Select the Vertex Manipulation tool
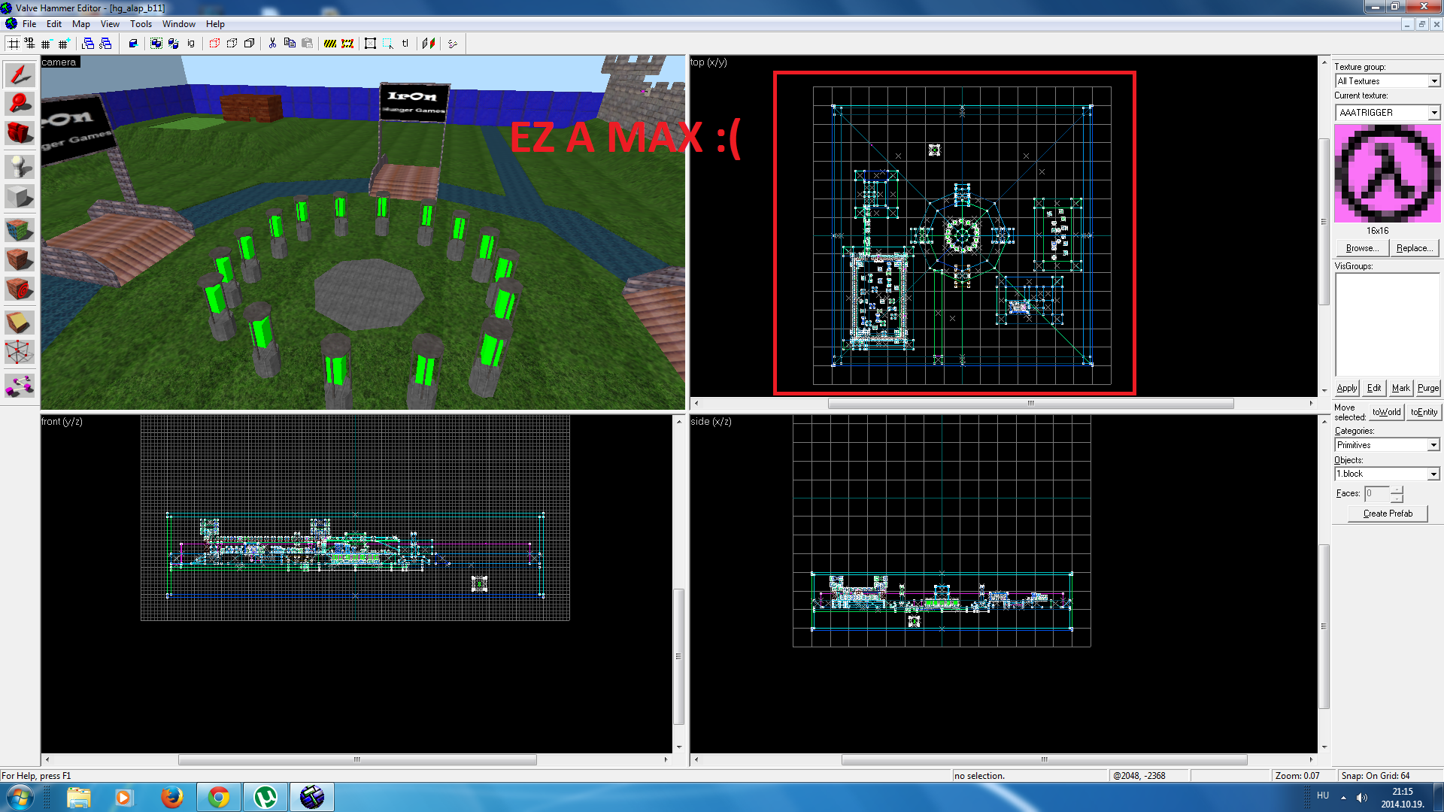This screenshot has height=812, width=1444. [x=20, y=353]
